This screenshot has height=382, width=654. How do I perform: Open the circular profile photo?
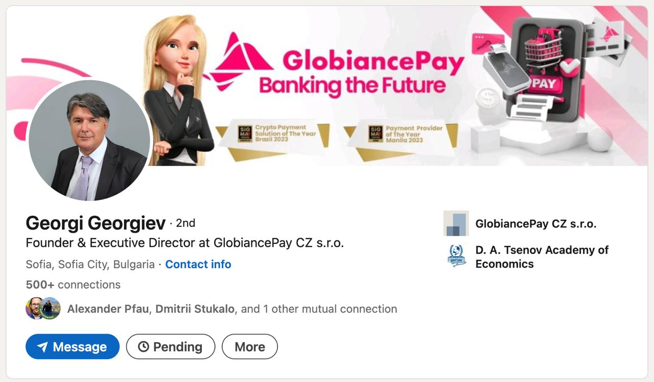89,141
